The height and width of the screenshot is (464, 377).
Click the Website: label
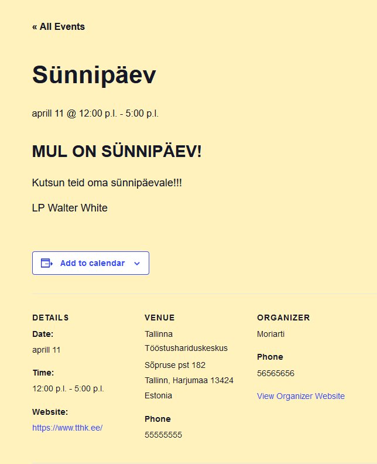50,412
